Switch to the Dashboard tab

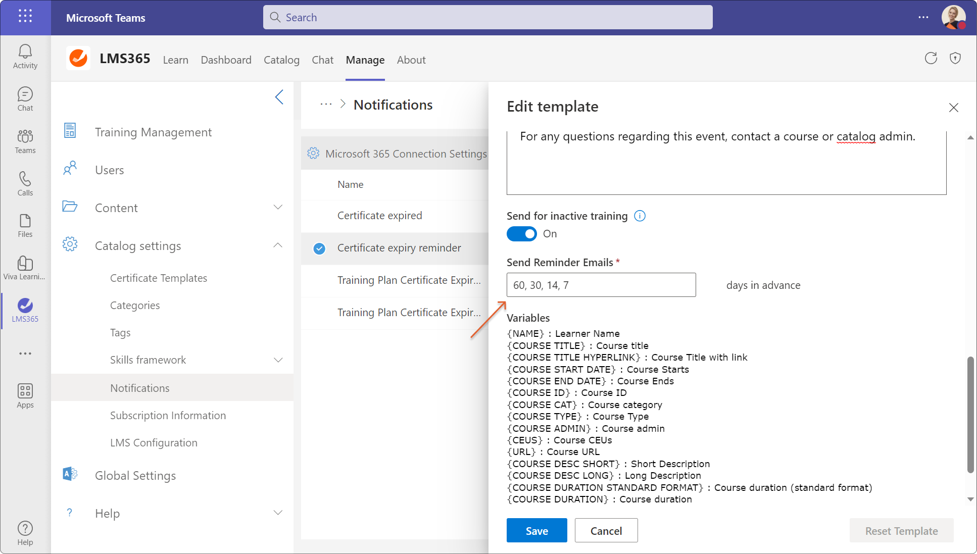click(x=226, y=60)
